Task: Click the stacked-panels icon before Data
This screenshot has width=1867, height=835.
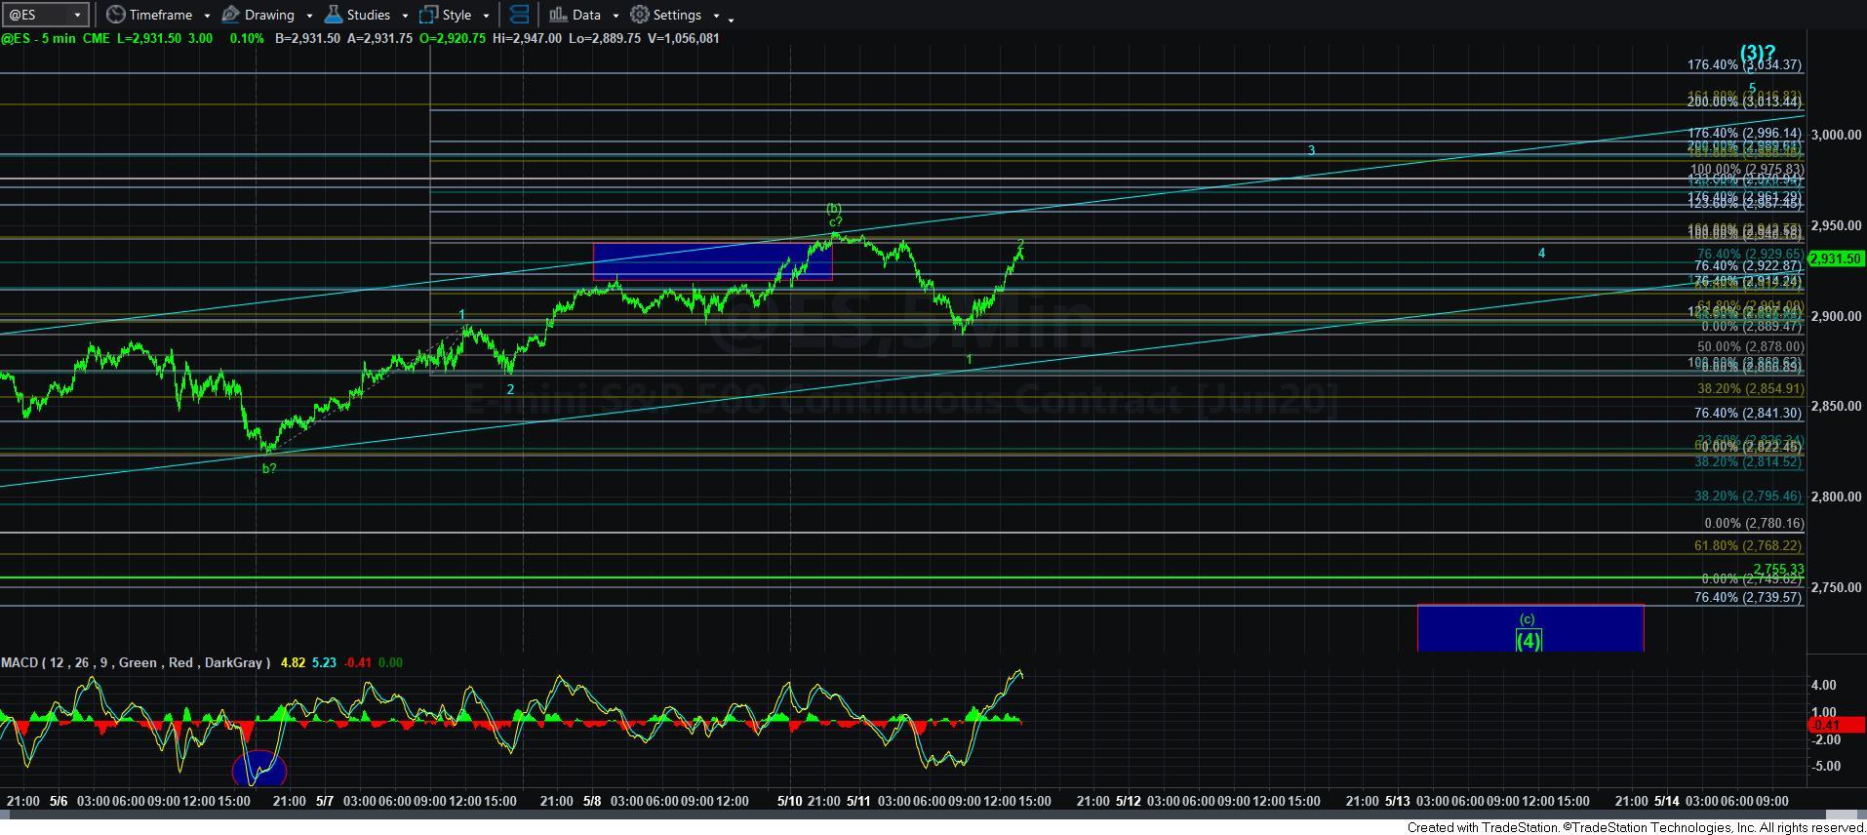Action: (520, 15)
